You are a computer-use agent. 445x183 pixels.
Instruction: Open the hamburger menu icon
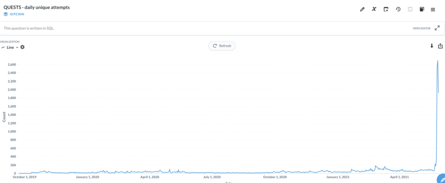pyautogui.click(x=433, y=9)
